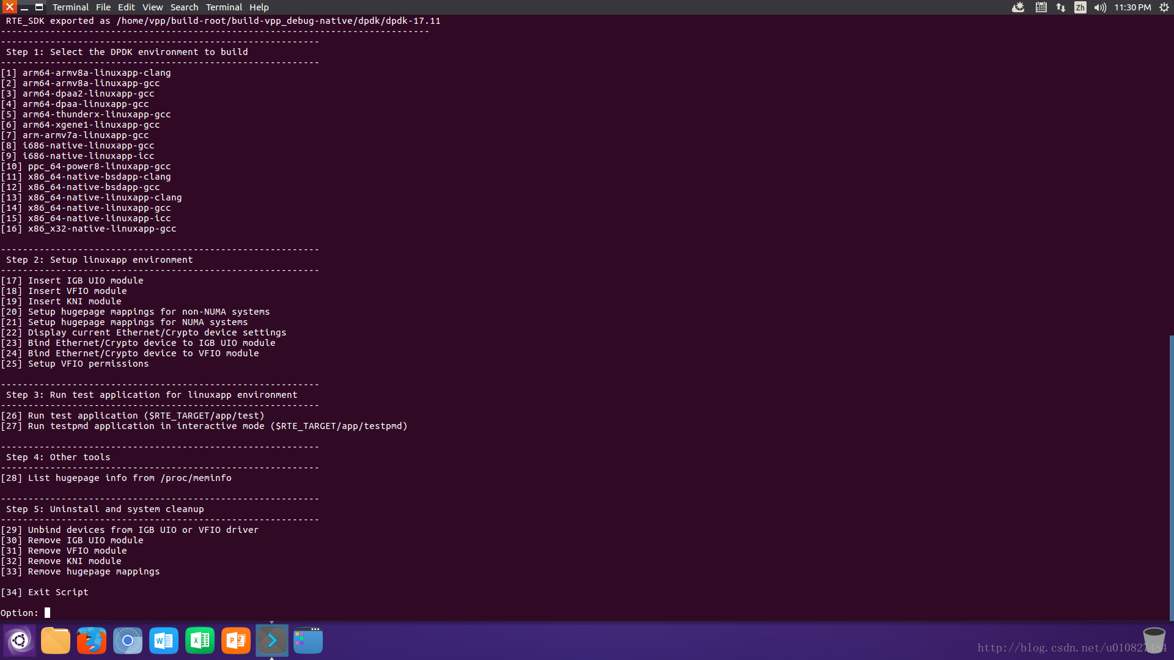This screenshot has height=660, width=1174.
Task: Click line '[27] Run testpmd application in interactive mode'
Action: [x=204, y=426]
